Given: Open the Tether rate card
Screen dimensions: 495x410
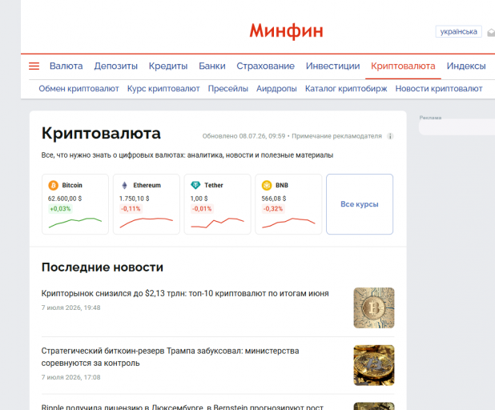Looking at the screenshot, I should pyautogui.click(x=218, y=204).
